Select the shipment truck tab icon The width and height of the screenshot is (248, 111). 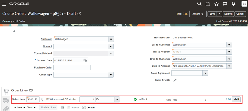(6, 100)
